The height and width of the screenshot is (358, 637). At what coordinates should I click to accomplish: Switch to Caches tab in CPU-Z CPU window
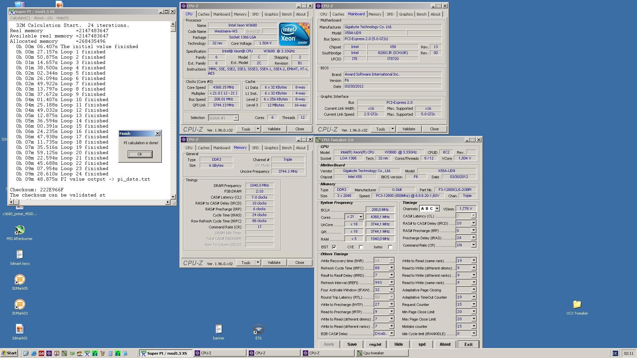coord(203,14)
